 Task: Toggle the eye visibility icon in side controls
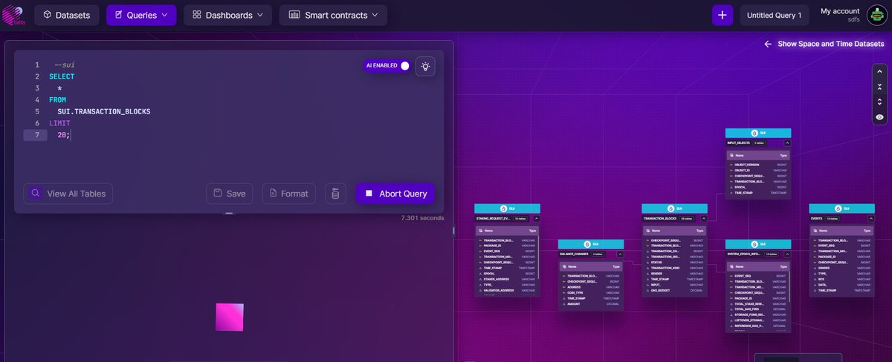pyautogui.click(x=880, y=116)
